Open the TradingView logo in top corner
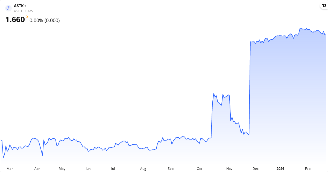 (324, 6)
